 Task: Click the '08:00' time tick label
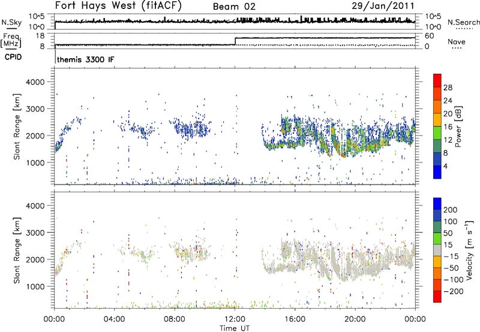[175, 319]
